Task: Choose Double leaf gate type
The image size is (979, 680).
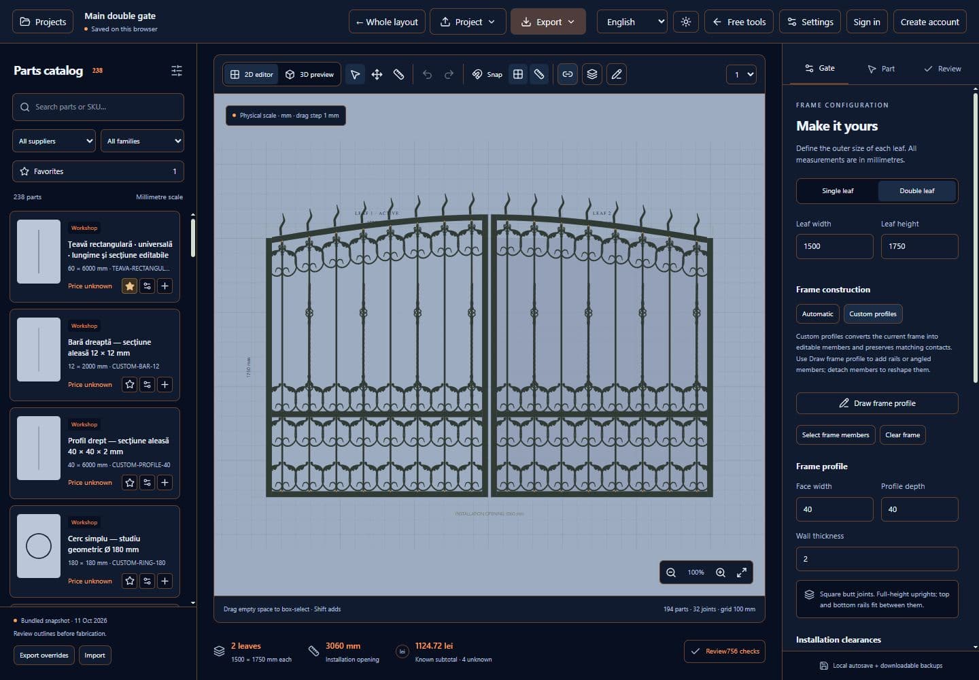Action: pos(917,191)
